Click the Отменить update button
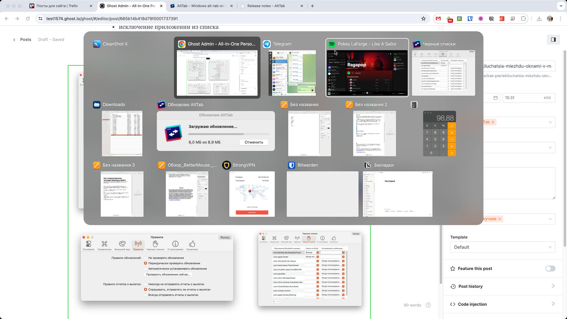567x319 pixels. pyautogui.click(x=254, y=142)
